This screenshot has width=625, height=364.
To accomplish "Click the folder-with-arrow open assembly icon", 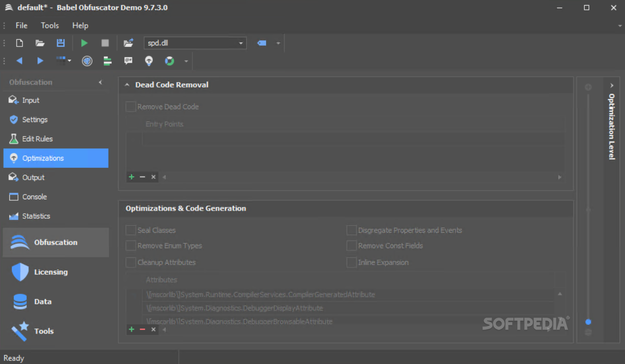I will [129, 43].
